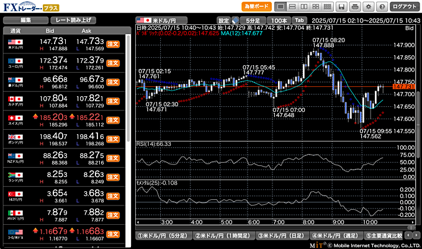
Task: Switch to tab ④米ドル/円（週足）
Action: (336, 235)
